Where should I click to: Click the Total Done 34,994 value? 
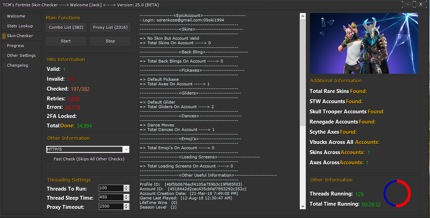point(84,126)
